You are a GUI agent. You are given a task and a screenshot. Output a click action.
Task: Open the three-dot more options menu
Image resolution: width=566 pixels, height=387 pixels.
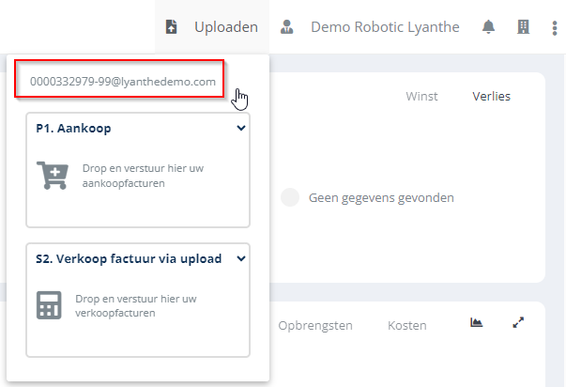555,27
